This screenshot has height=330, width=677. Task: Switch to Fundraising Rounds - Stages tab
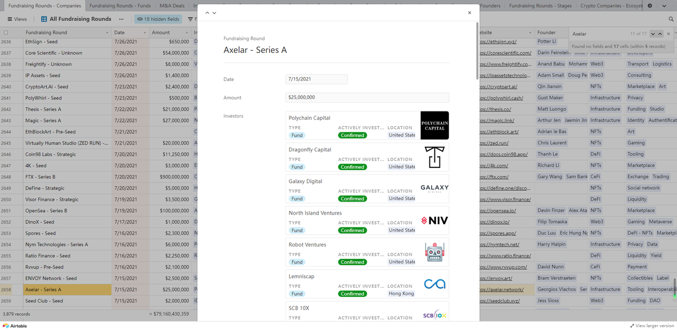(x=540, y=6)
